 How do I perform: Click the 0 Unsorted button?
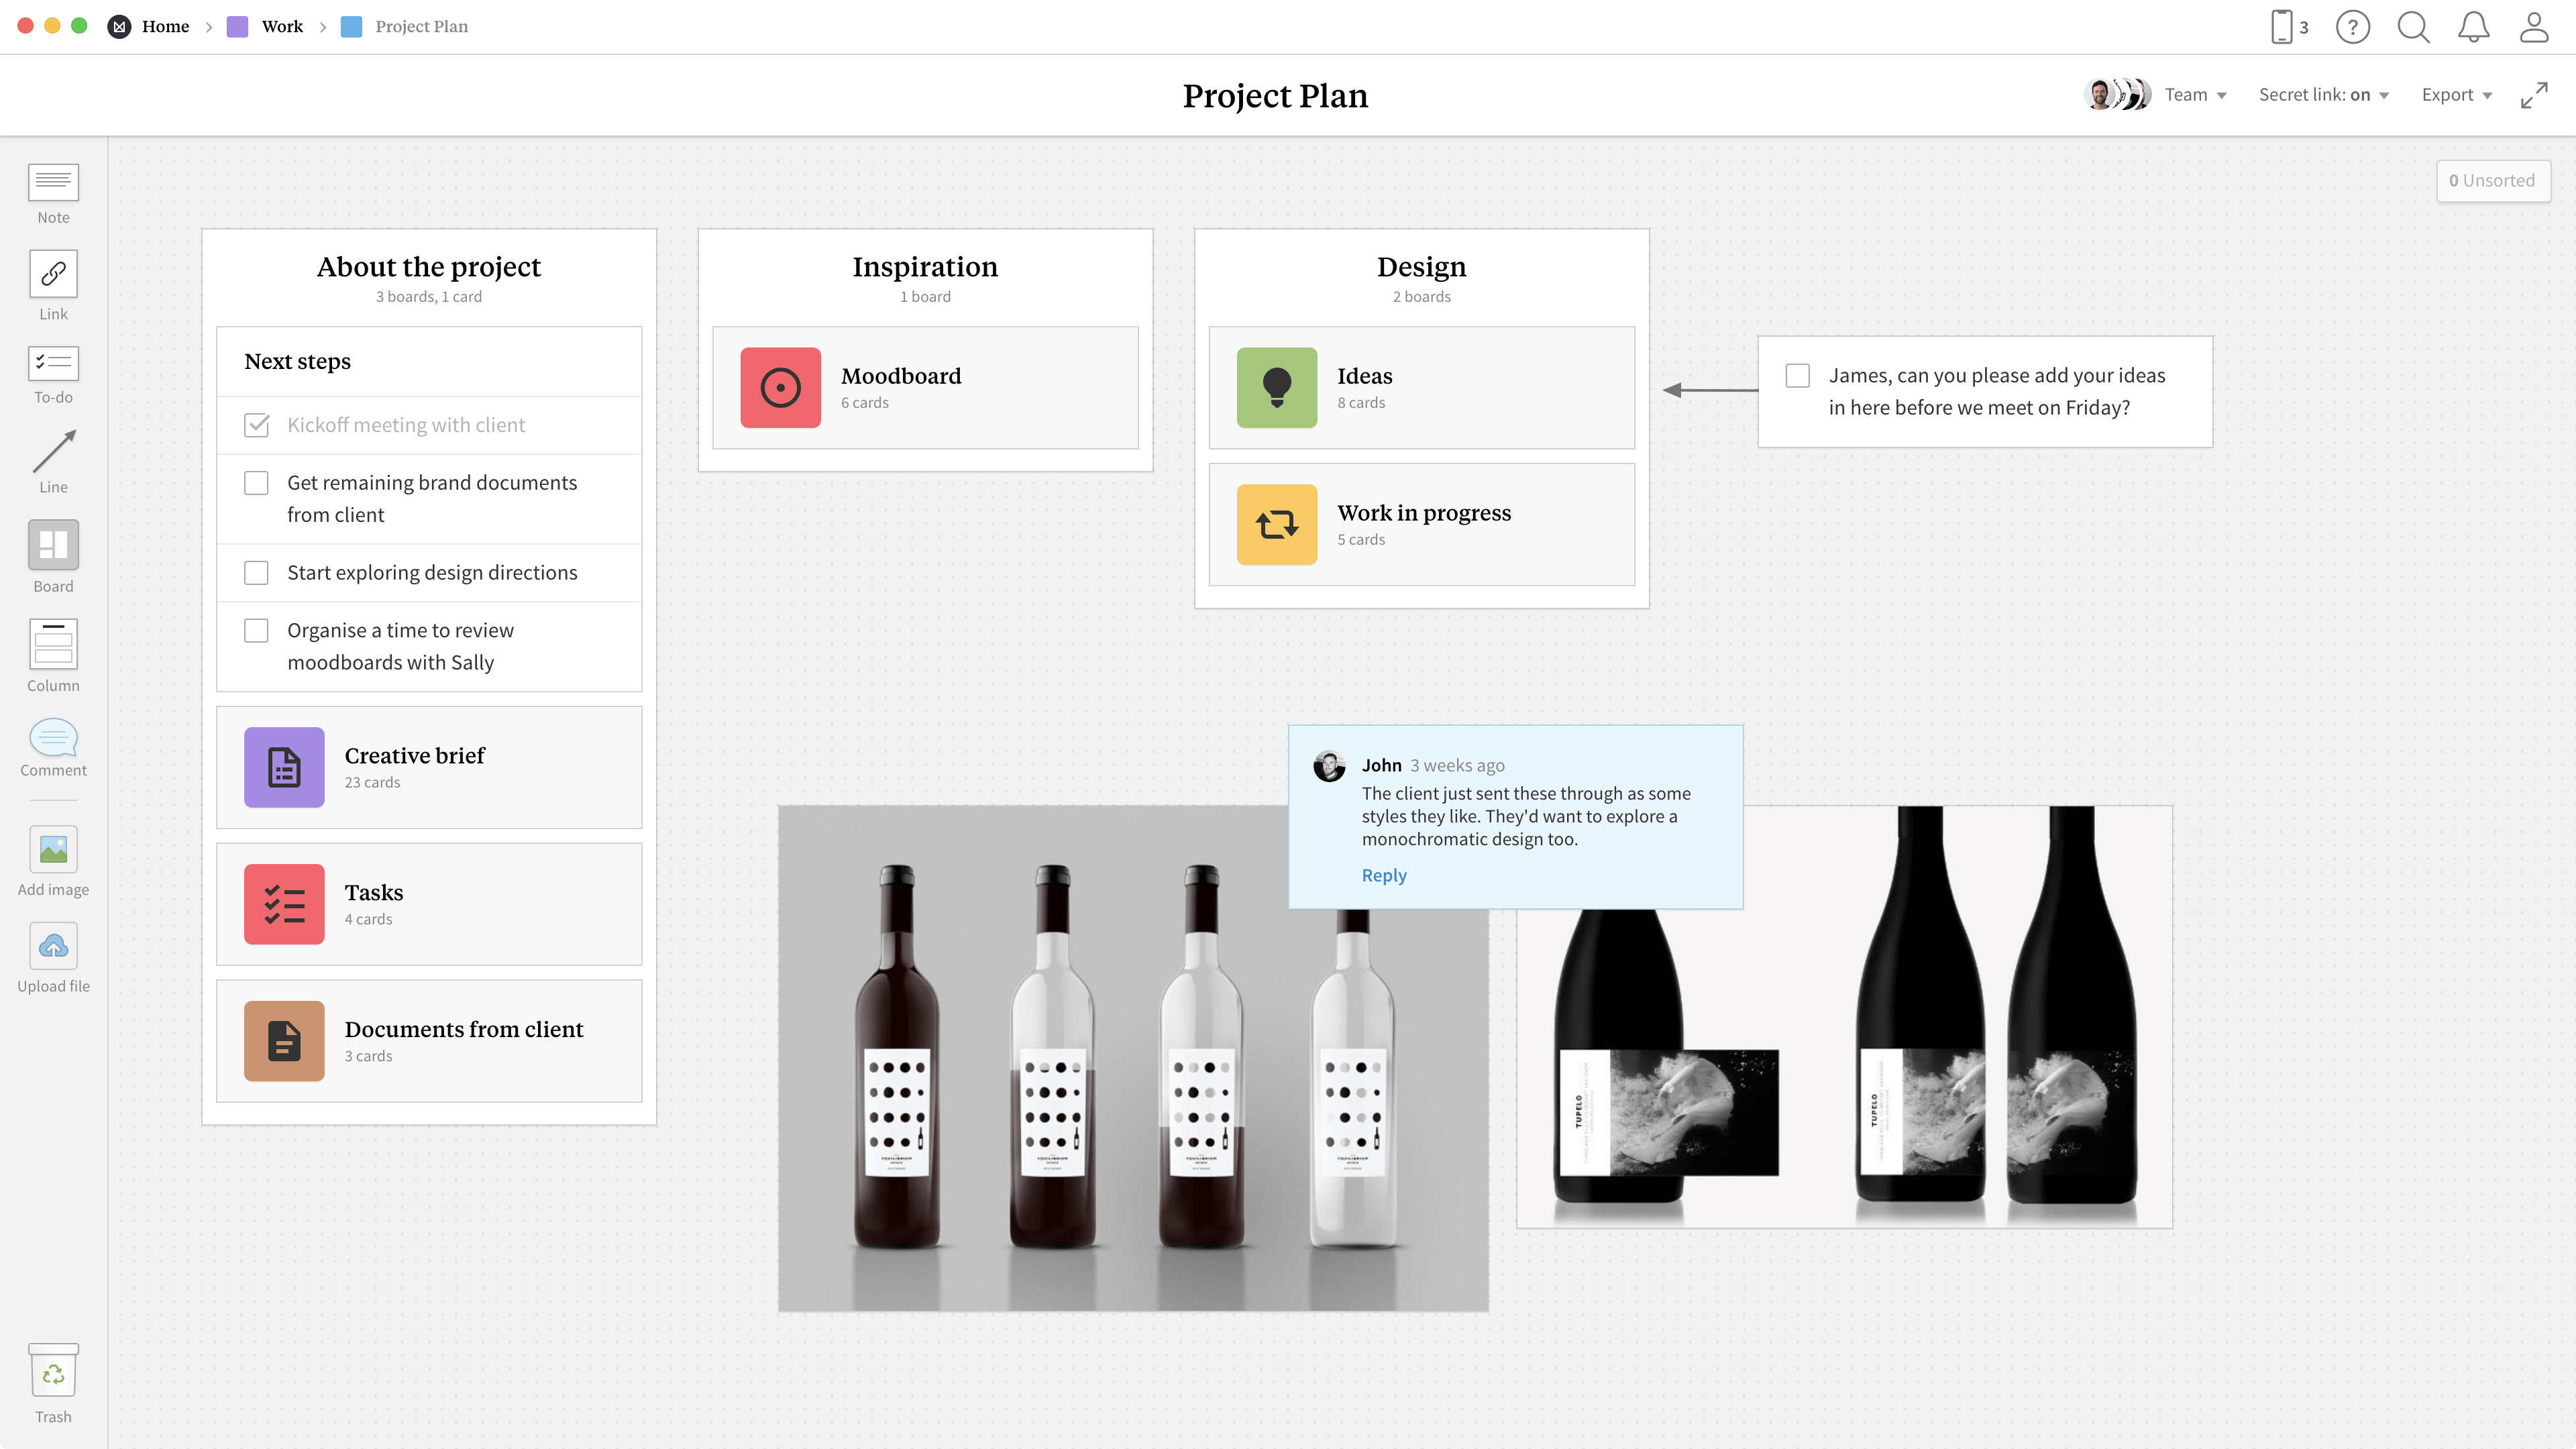2493,180
